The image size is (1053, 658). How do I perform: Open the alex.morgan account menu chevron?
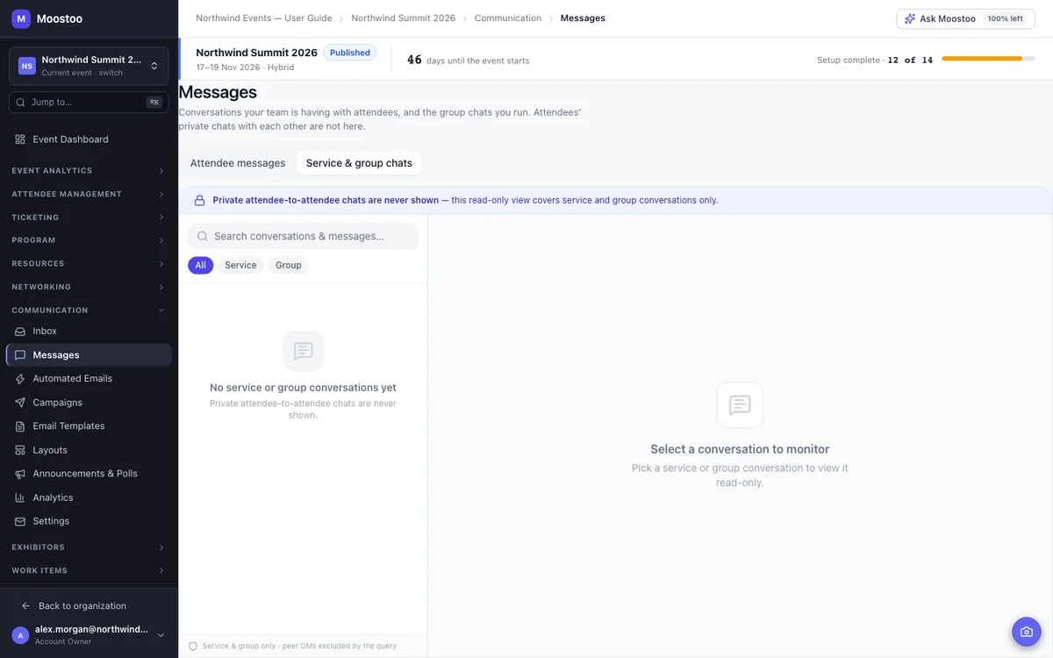point(161,635)
